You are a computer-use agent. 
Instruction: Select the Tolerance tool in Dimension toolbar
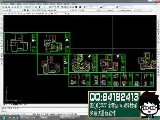point(40,14)
